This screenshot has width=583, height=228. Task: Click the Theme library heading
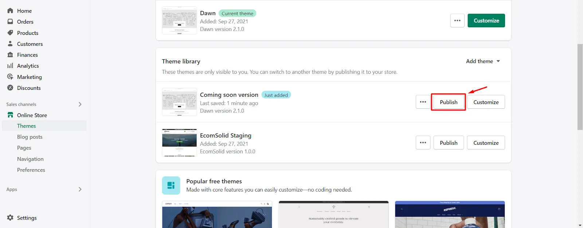click(181, 61)
